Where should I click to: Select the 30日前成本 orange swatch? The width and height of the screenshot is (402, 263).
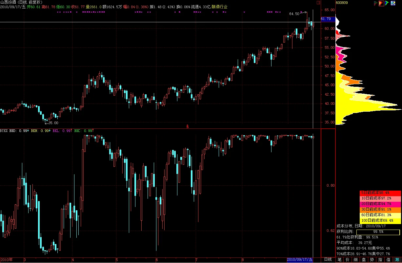(380, 209)
